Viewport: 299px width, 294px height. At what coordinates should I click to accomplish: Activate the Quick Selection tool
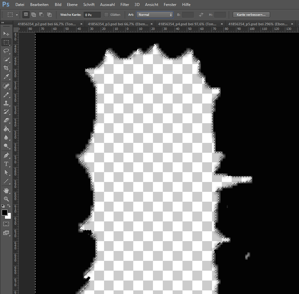click(x=7, y=59)
